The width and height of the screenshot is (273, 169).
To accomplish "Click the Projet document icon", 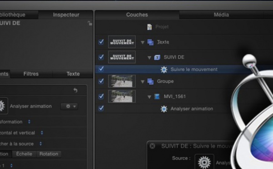I will coord(150,27).
